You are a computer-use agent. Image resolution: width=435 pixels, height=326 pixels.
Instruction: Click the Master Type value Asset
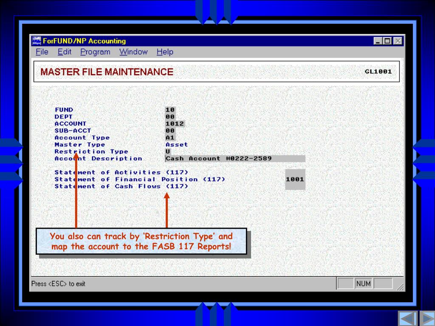tap(177, 144)
